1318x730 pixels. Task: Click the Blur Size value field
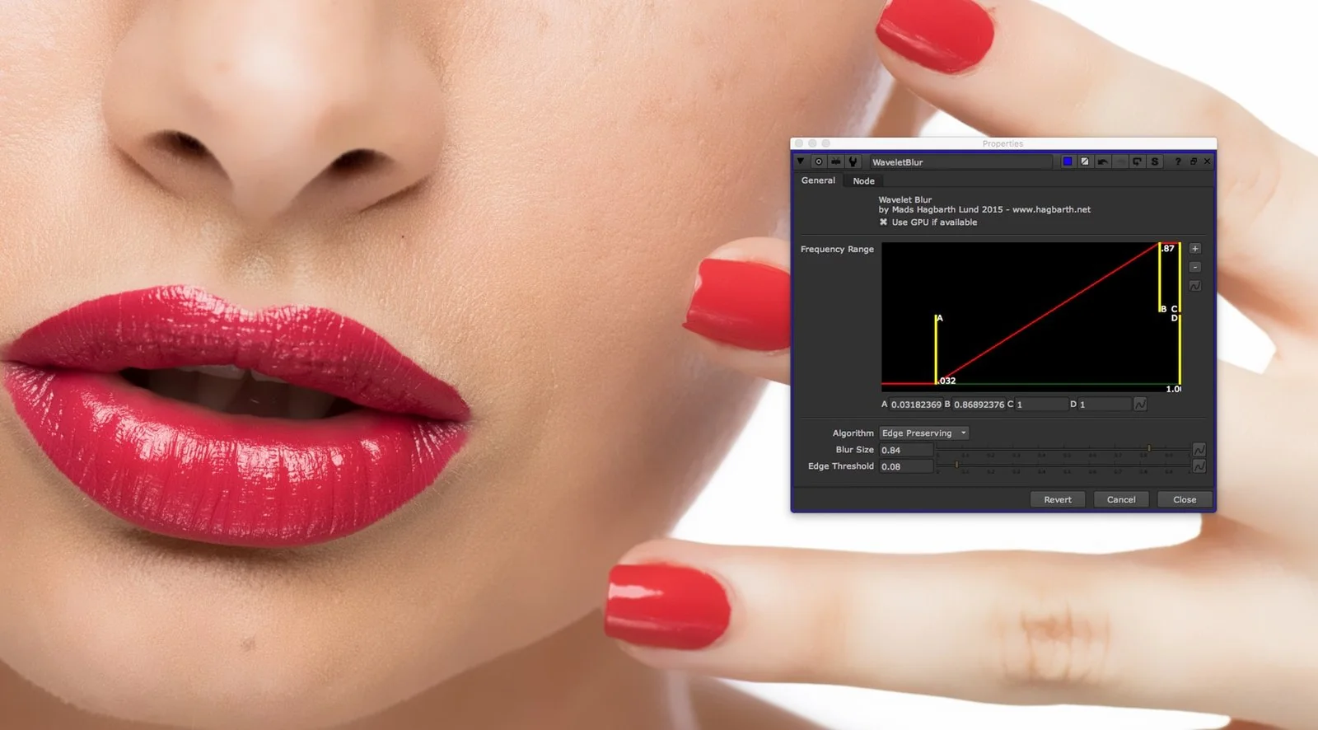pyautogui.click(x=905, y=450)
